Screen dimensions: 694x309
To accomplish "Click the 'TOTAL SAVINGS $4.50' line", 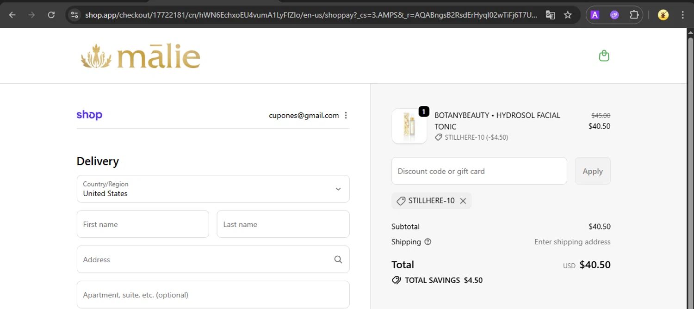I will (437, 280).
